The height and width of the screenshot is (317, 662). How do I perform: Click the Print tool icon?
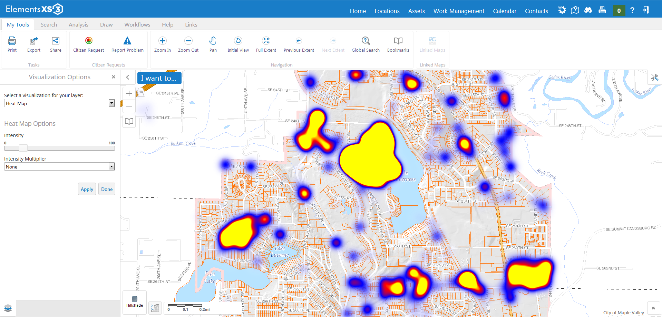tap(12, 41)
